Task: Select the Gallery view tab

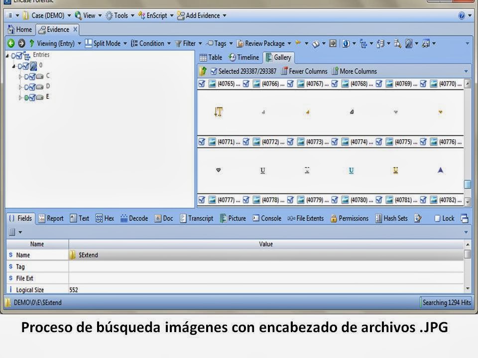Action: coord(279,58)
